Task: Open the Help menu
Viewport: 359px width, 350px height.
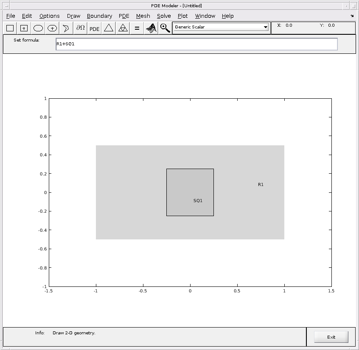Action: tap(227, 16)
